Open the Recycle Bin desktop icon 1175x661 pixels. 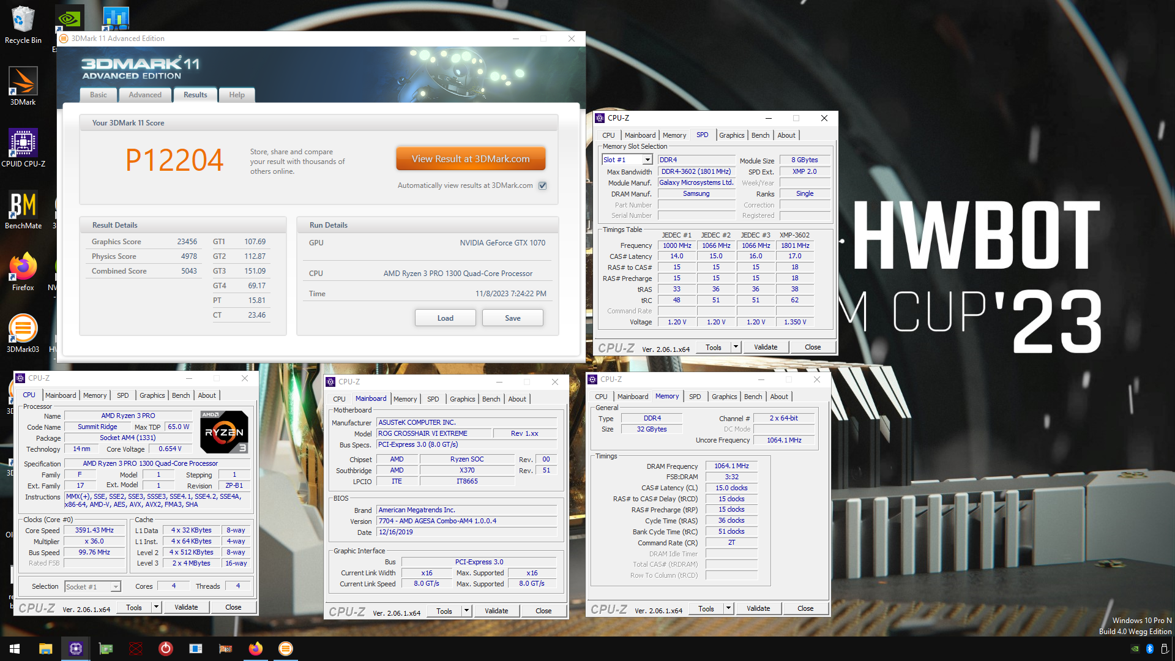23,24
